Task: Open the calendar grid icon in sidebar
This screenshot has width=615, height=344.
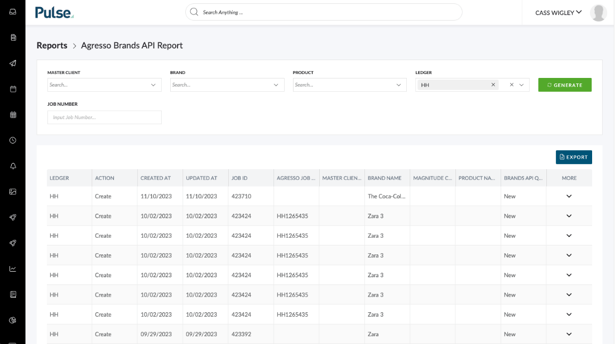Action: pyautogui.click(x=13, y=115)
